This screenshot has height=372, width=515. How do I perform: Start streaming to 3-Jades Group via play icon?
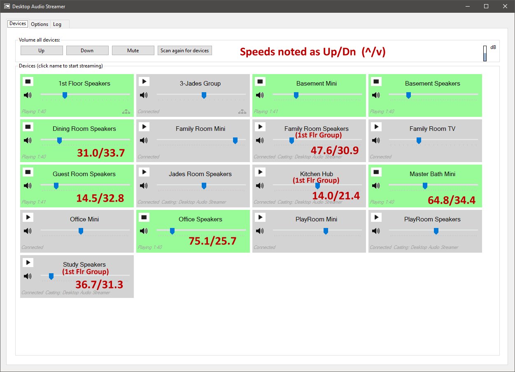coord(144,81)
